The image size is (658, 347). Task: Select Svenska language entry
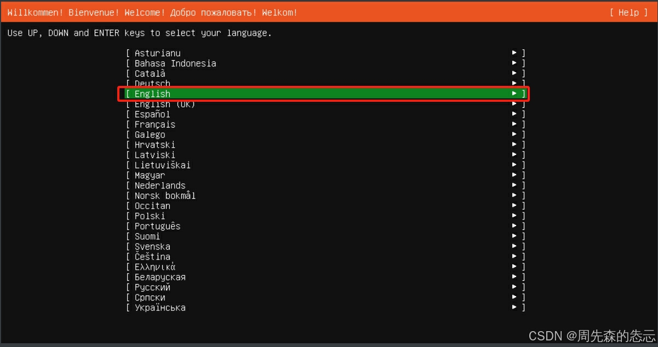coord(325,247)
